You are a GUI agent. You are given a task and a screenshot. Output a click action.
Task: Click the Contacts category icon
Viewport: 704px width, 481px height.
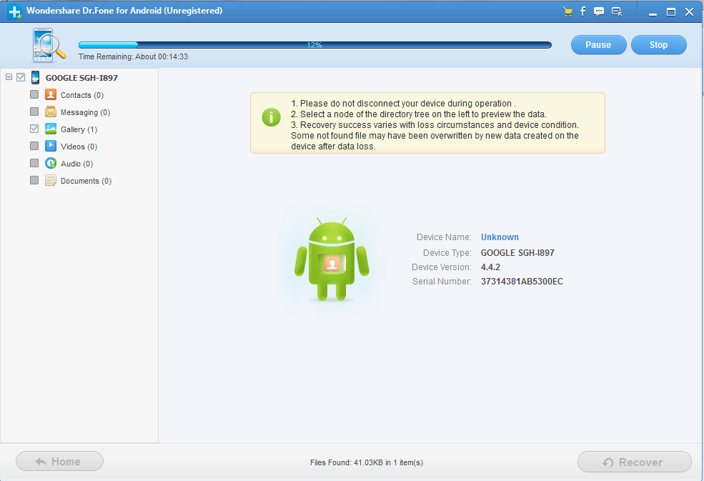[51, 95]
